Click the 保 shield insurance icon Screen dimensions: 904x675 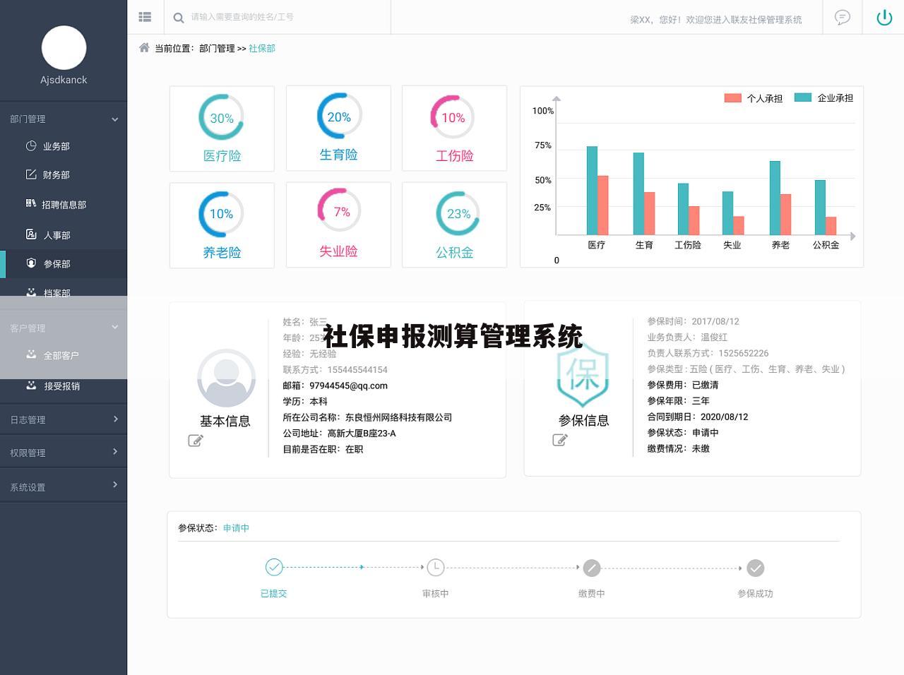pos(583,374)
